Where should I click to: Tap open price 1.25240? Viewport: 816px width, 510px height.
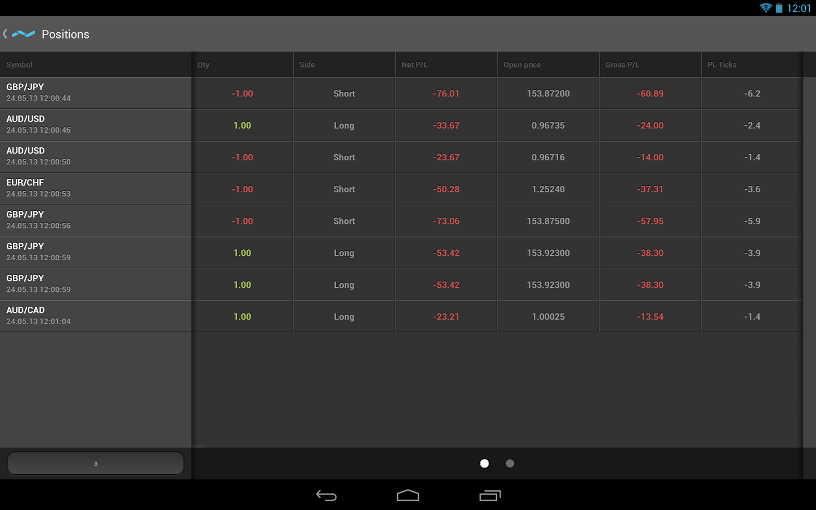[548, 189]
